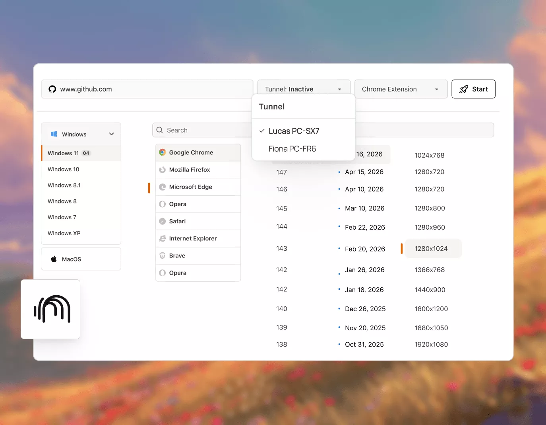Choose Windows 7 version

point(81,217)
